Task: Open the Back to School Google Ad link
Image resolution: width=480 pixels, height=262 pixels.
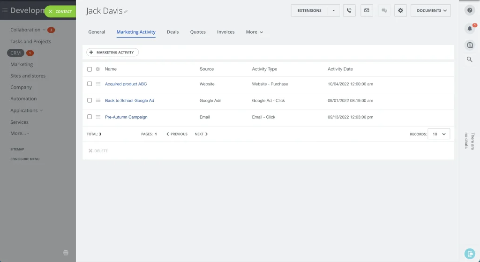Action: point(129,100)
